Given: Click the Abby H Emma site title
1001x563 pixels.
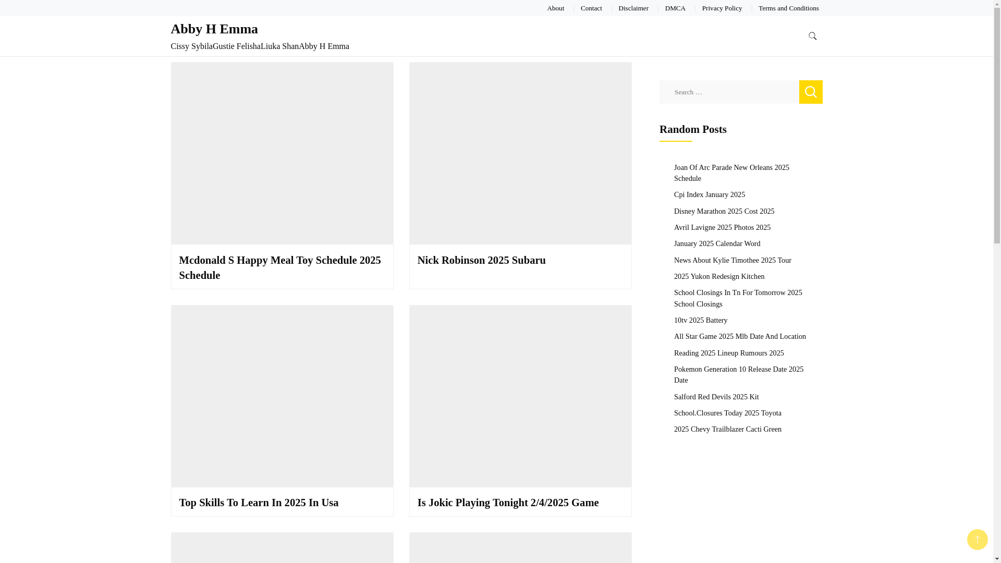Looking at the screenshot, I should [214, 29].
